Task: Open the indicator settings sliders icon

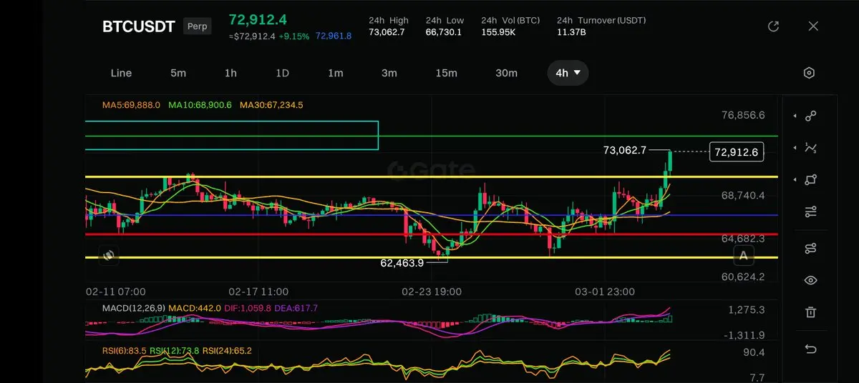Action: (810, 212)
